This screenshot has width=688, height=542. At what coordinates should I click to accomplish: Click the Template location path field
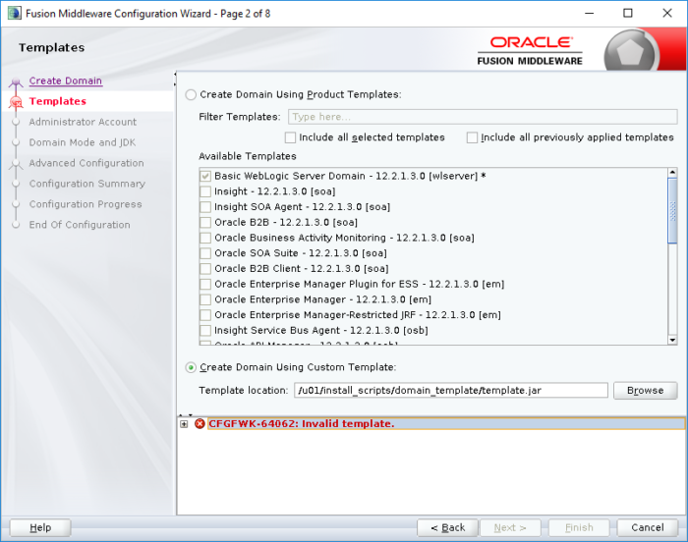451,390
